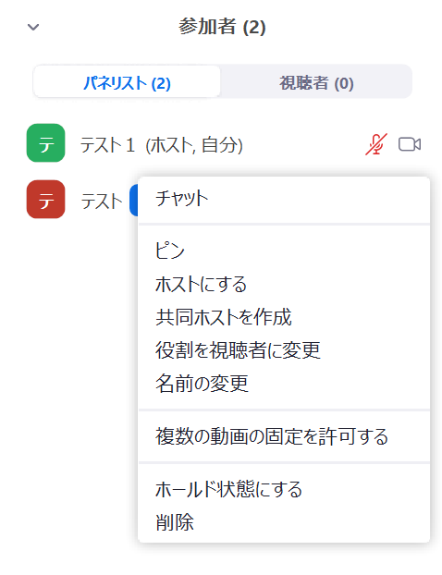442x575 pixels.
Task: Click the green テ avatar of the host
Action: 46,143
